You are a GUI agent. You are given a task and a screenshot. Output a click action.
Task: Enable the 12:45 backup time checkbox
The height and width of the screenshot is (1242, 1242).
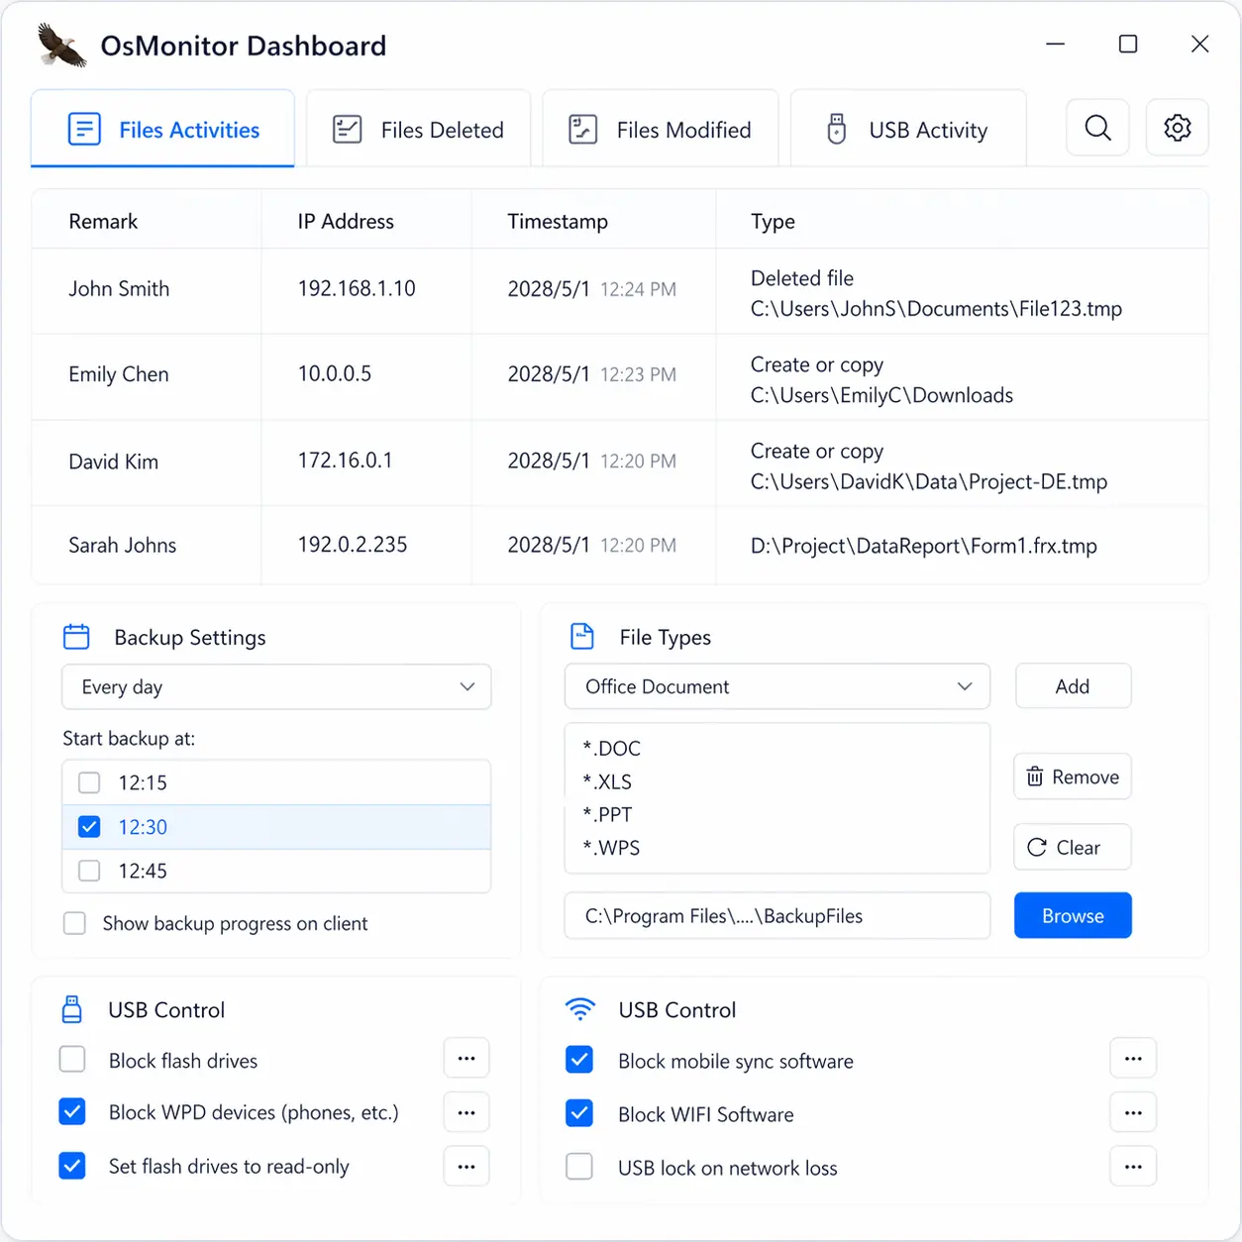(x=89, y=871)
